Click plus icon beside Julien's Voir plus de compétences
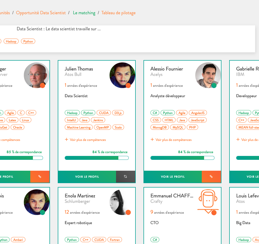Viewport: 259px width, 244px height. coord(67,140)
